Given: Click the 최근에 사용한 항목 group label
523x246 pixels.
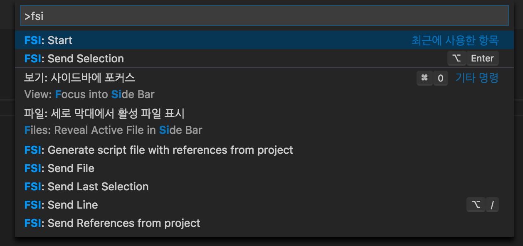Looking at the screenshot, I should [455, 40].
